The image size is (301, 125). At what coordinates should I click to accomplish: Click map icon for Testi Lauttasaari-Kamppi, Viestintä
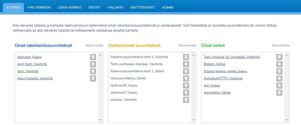[186, 64]
